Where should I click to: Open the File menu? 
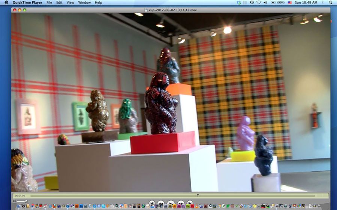coord(49,3)
